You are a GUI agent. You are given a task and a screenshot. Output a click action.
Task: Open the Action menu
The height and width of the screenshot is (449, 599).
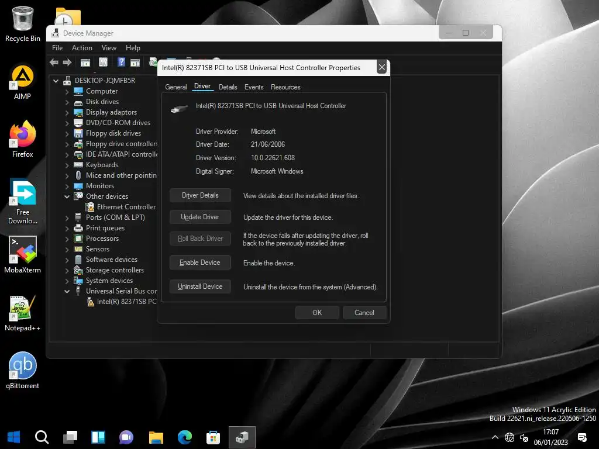coord(82,48)
